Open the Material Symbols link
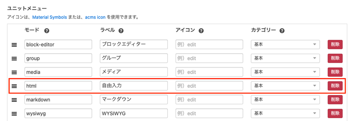The image size is (354, 121). [49, 18]
